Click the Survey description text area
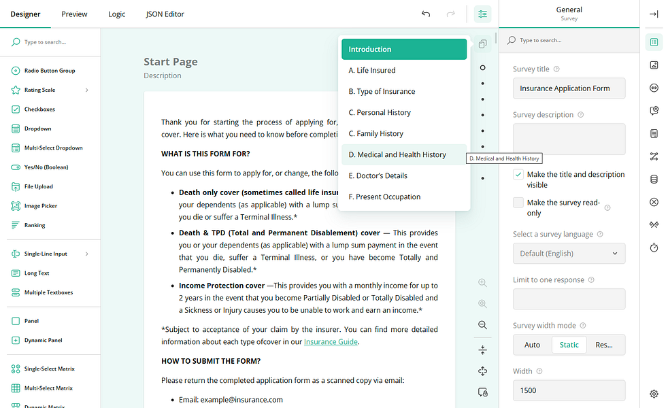The height and width of the screenshot is (408, 668). point(569,139)
